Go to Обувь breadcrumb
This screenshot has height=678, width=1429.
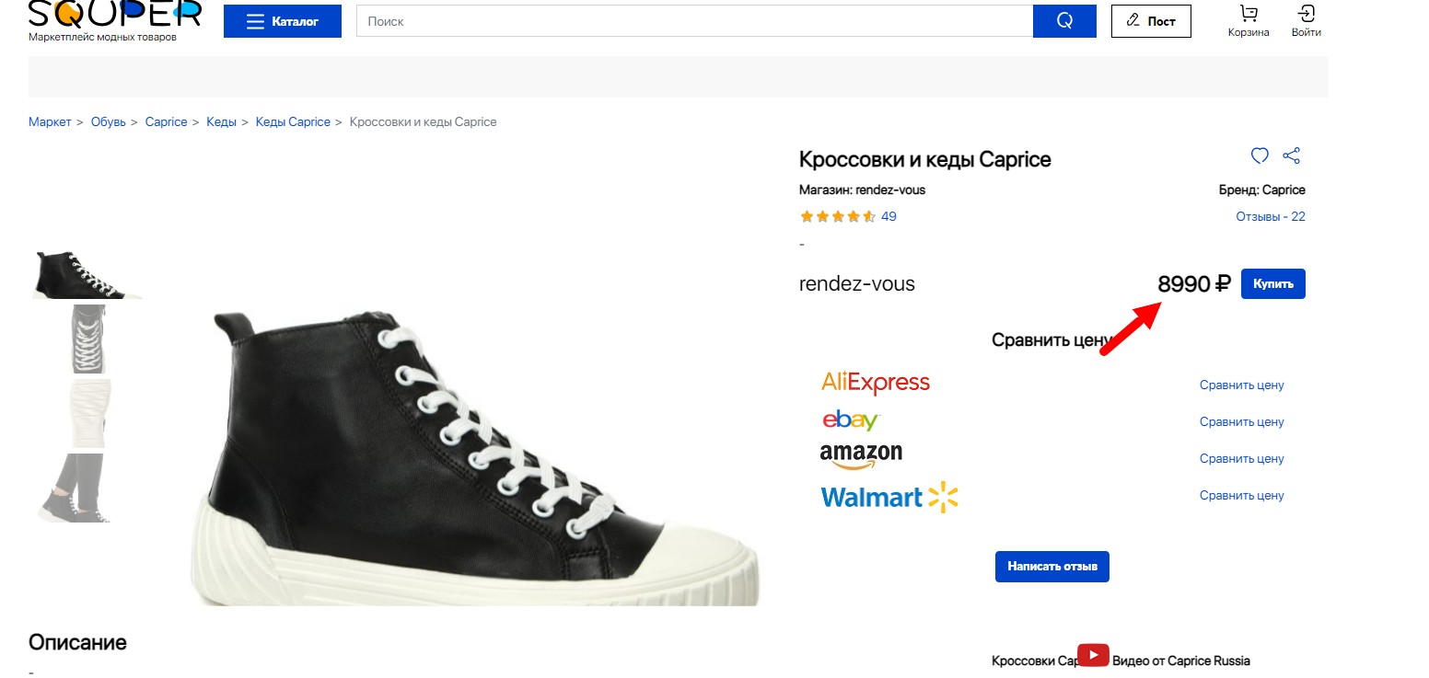tap(108, 122)
